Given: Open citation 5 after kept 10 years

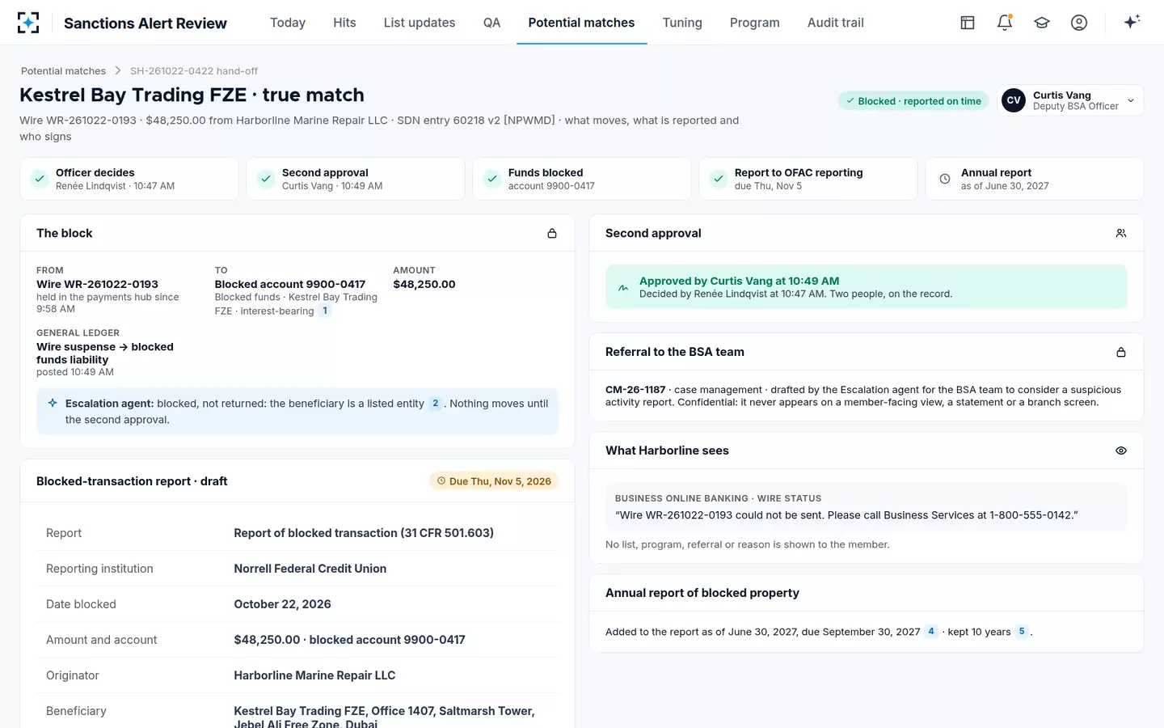Looking at the screenshot, I should [x=1022, y=632].
